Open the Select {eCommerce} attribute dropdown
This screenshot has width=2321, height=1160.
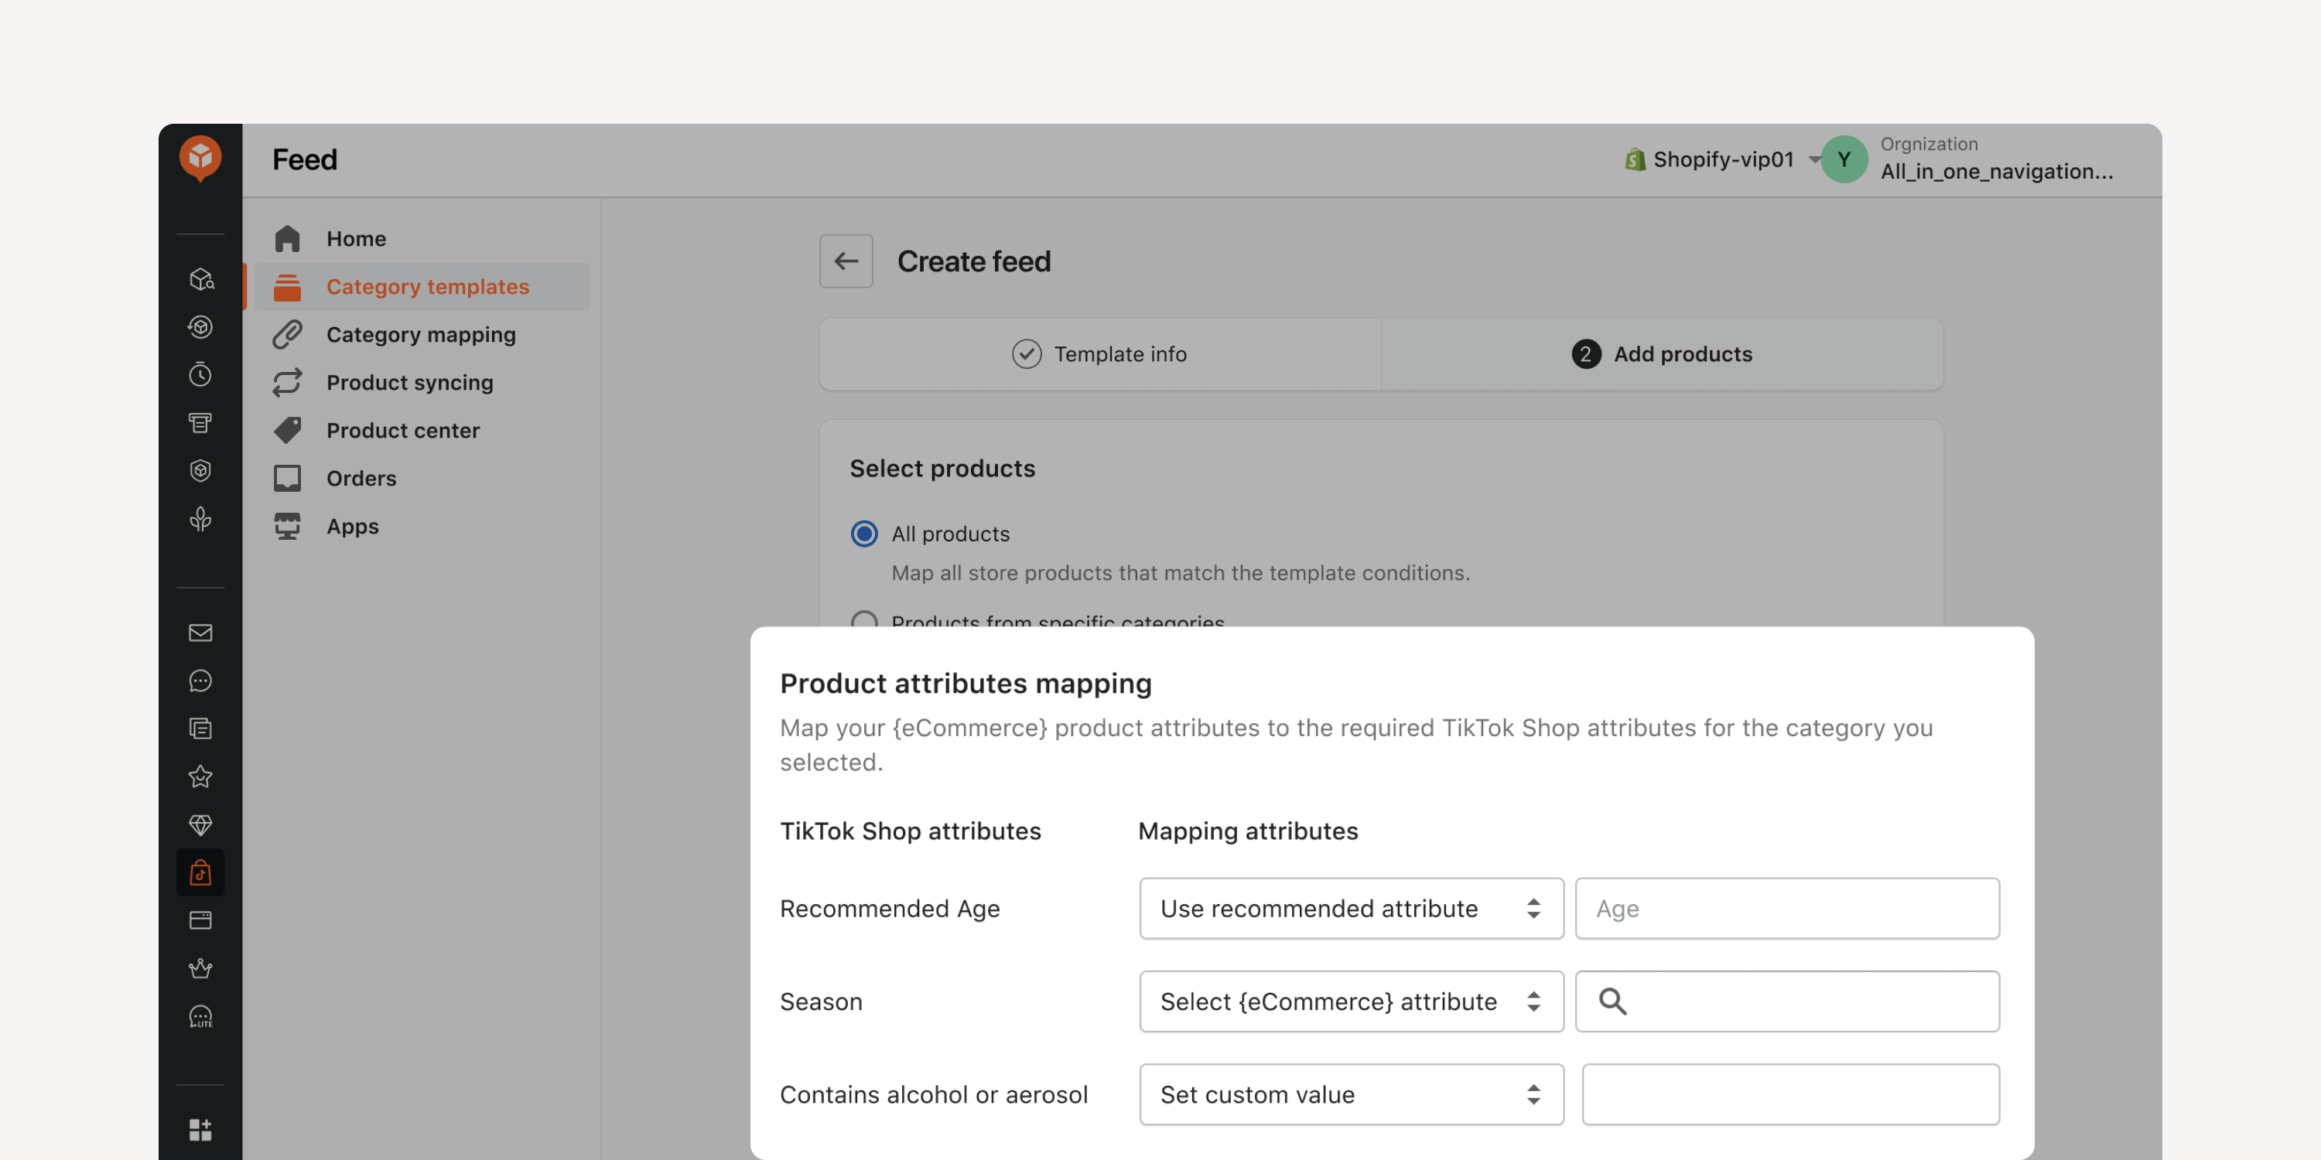point(1351,1001)
